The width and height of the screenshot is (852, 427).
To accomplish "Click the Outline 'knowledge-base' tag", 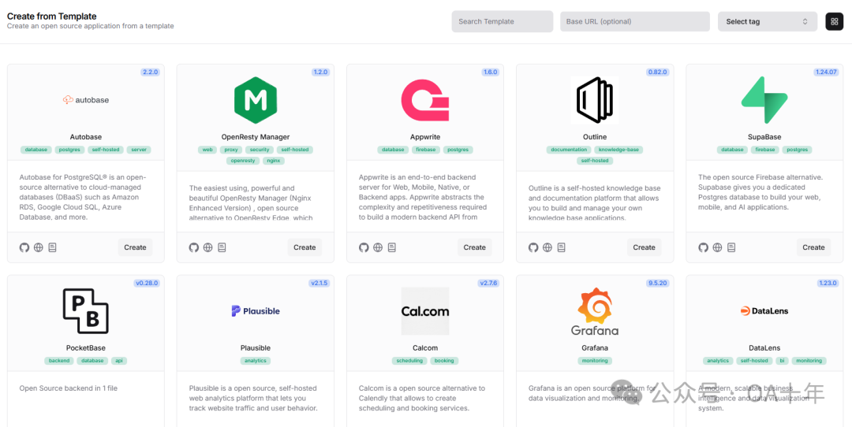I will [x=618, y=150].
